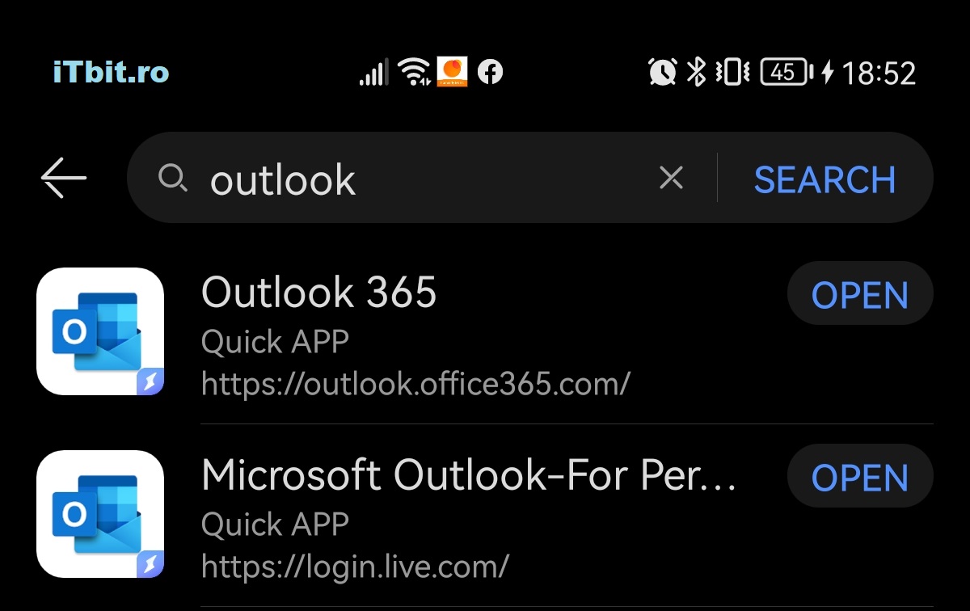Open the Outlook 365 quick app

point(859,296)
